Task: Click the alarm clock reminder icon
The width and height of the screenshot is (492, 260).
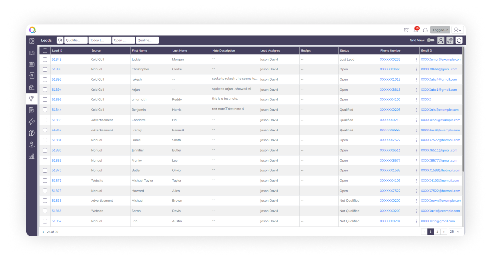Action: (406, 30)
